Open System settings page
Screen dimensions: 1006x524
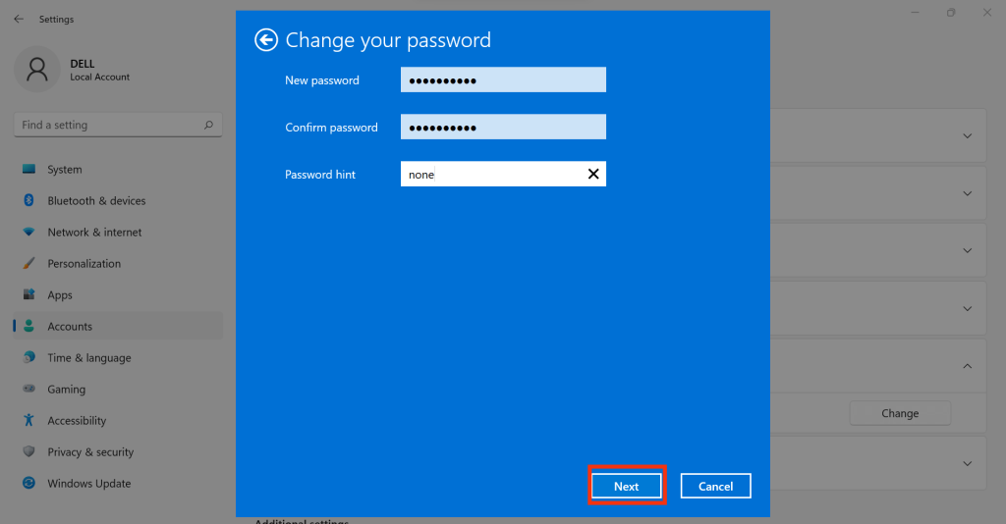(x=118, y=169)
